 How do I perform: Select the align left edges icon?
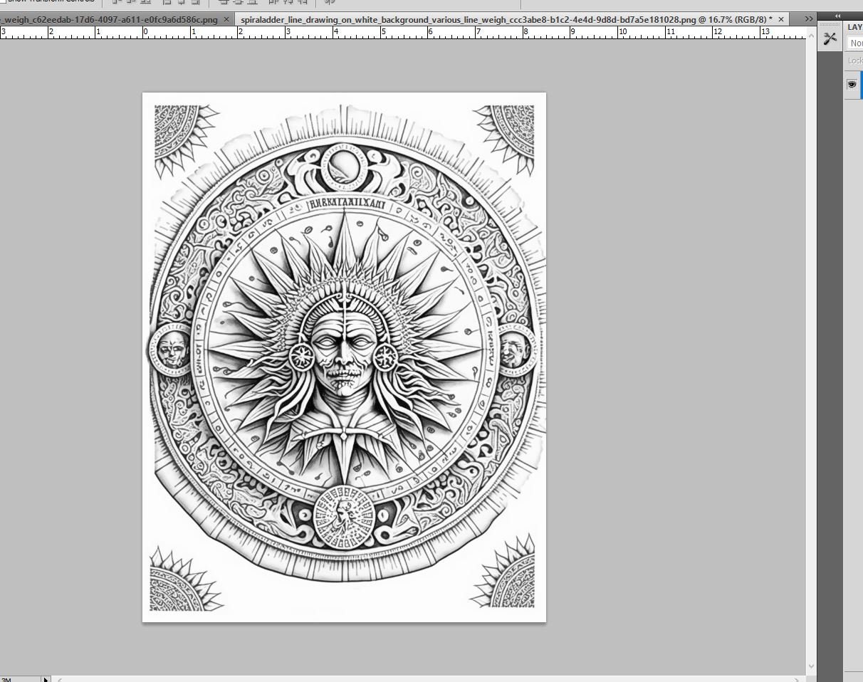tap(166, 3)
